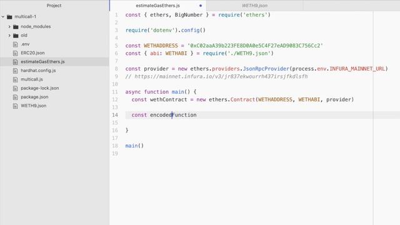This screenshot has height=225, width=400.
Task: Click 'BigNumber' on line 1
Action: pyautogui.click(x=189, y=15)
